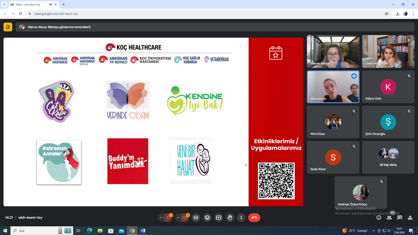Open the meeting details info icon
This screenshot has height=235, width=418.
coord(379,218)
